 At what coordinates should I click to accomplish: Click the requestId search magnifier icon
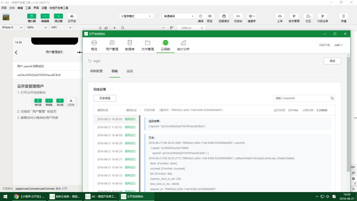332,98
